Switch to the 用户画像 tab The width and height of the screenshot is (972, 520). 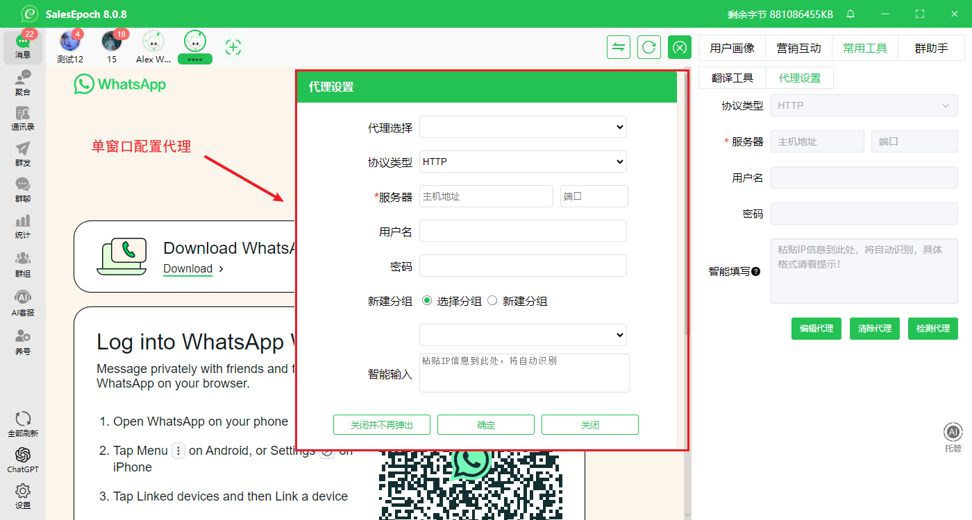point(732,48)
